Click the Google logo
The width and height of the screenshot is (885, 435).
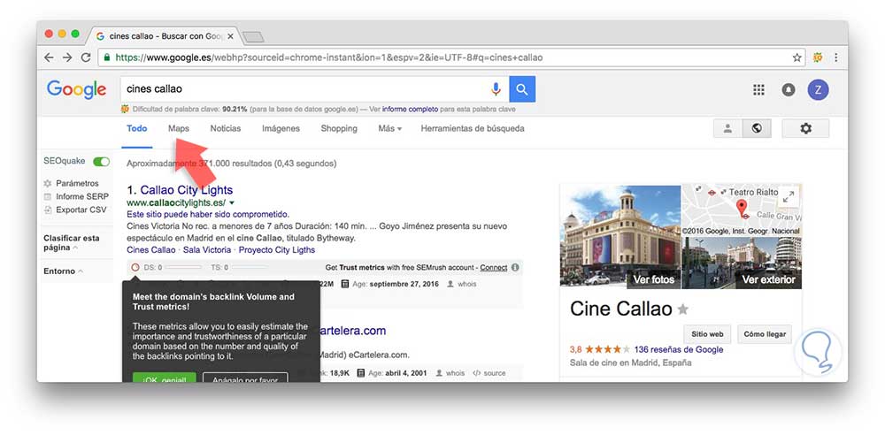[x=76, y=89]
